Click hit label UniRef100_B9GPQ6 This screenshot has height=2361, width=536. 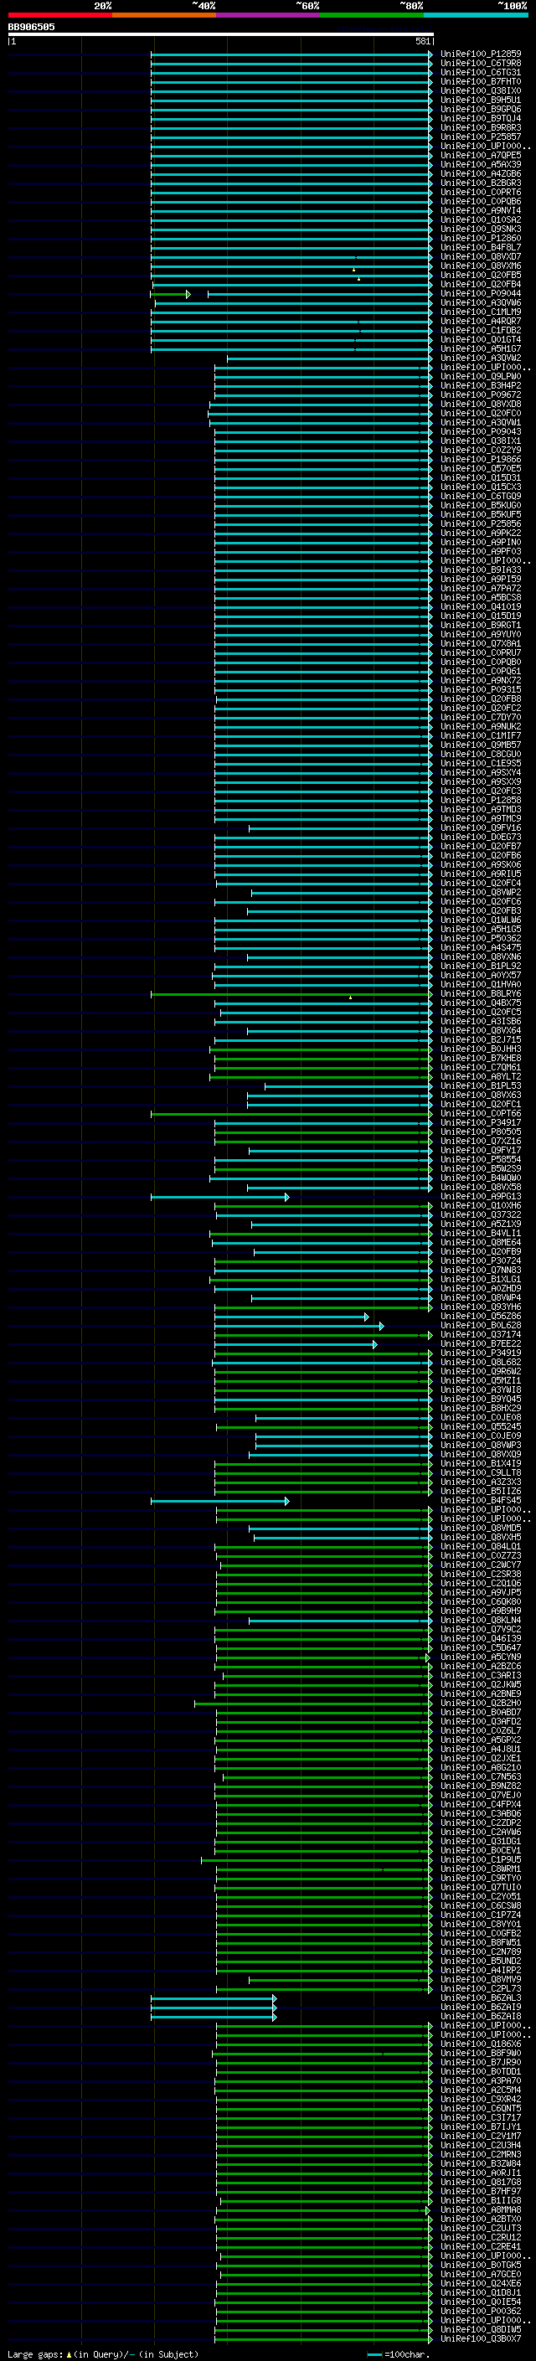(x=481, y=109)
